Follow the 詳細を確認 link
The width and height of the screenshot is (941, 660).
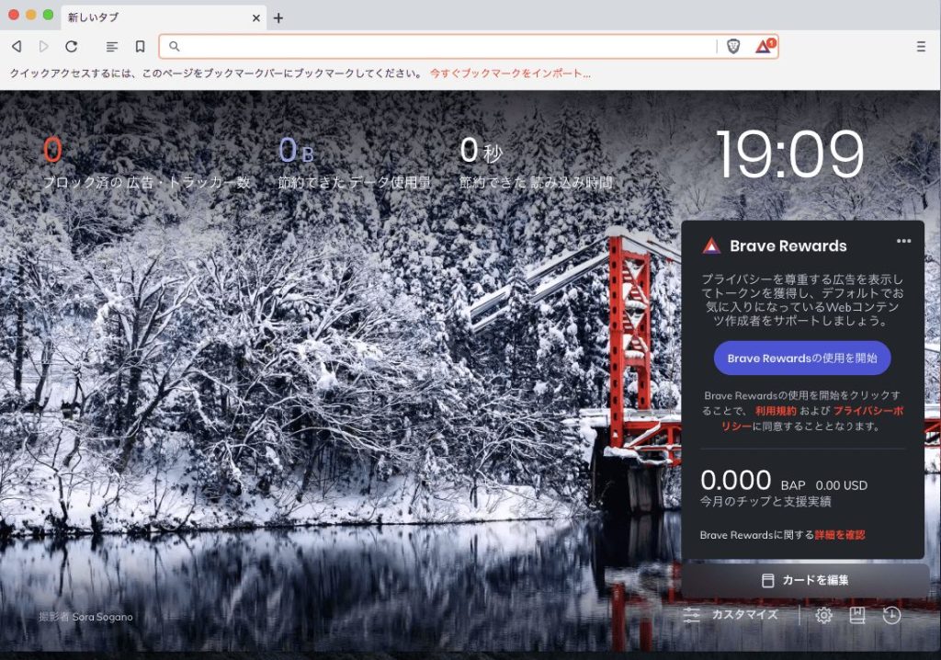(840, 534)
